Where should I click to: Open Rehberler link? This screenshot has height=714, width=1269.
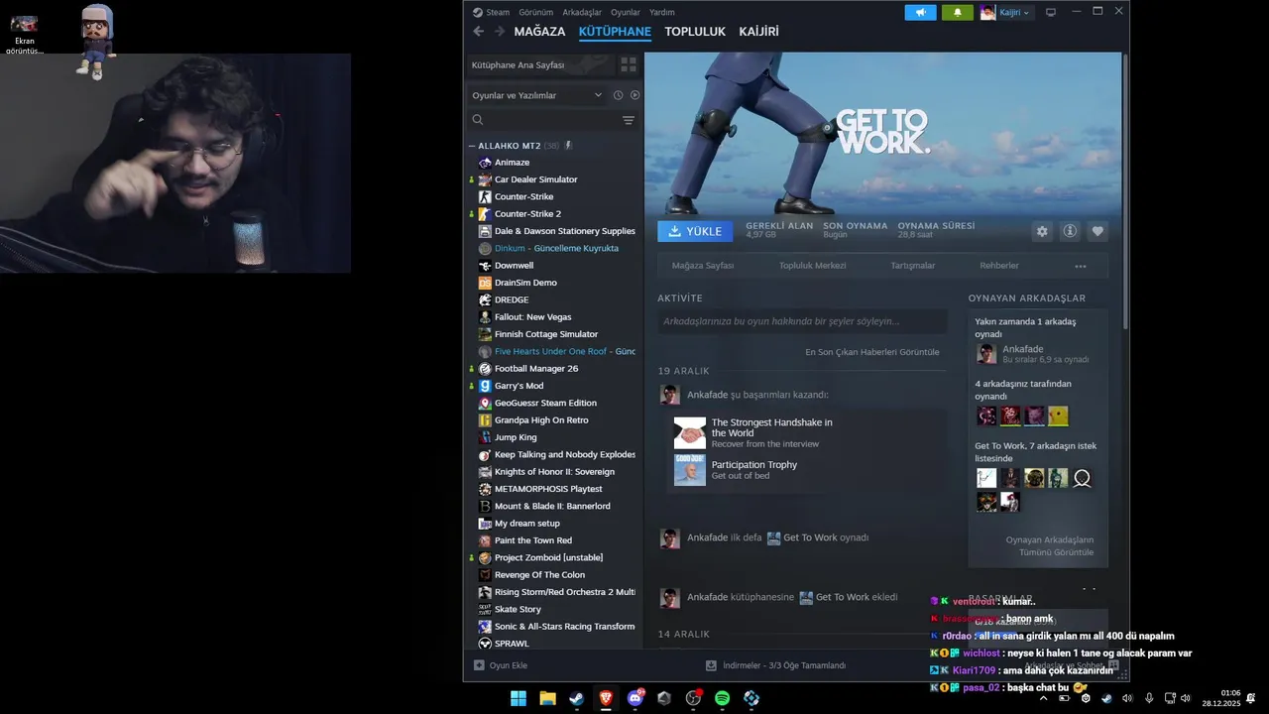(999, 266)
